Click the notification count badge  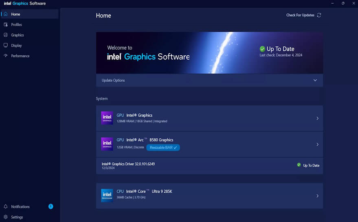tap(51, 207)
